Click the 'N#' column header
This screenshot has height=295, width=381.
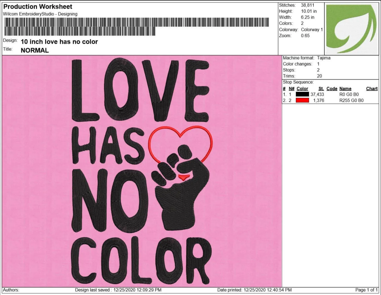pyautogui.click(x=292, y=89)
